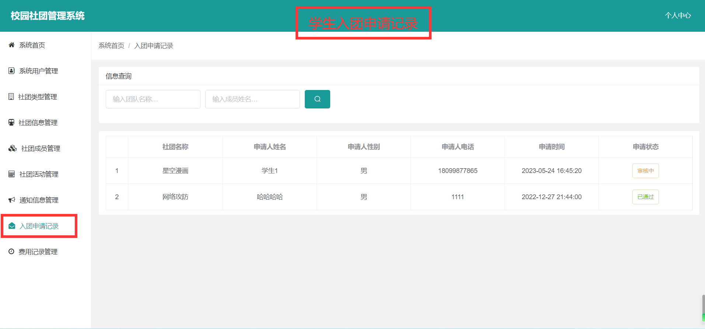Focus the 输入成员姓名 input field

252,99
